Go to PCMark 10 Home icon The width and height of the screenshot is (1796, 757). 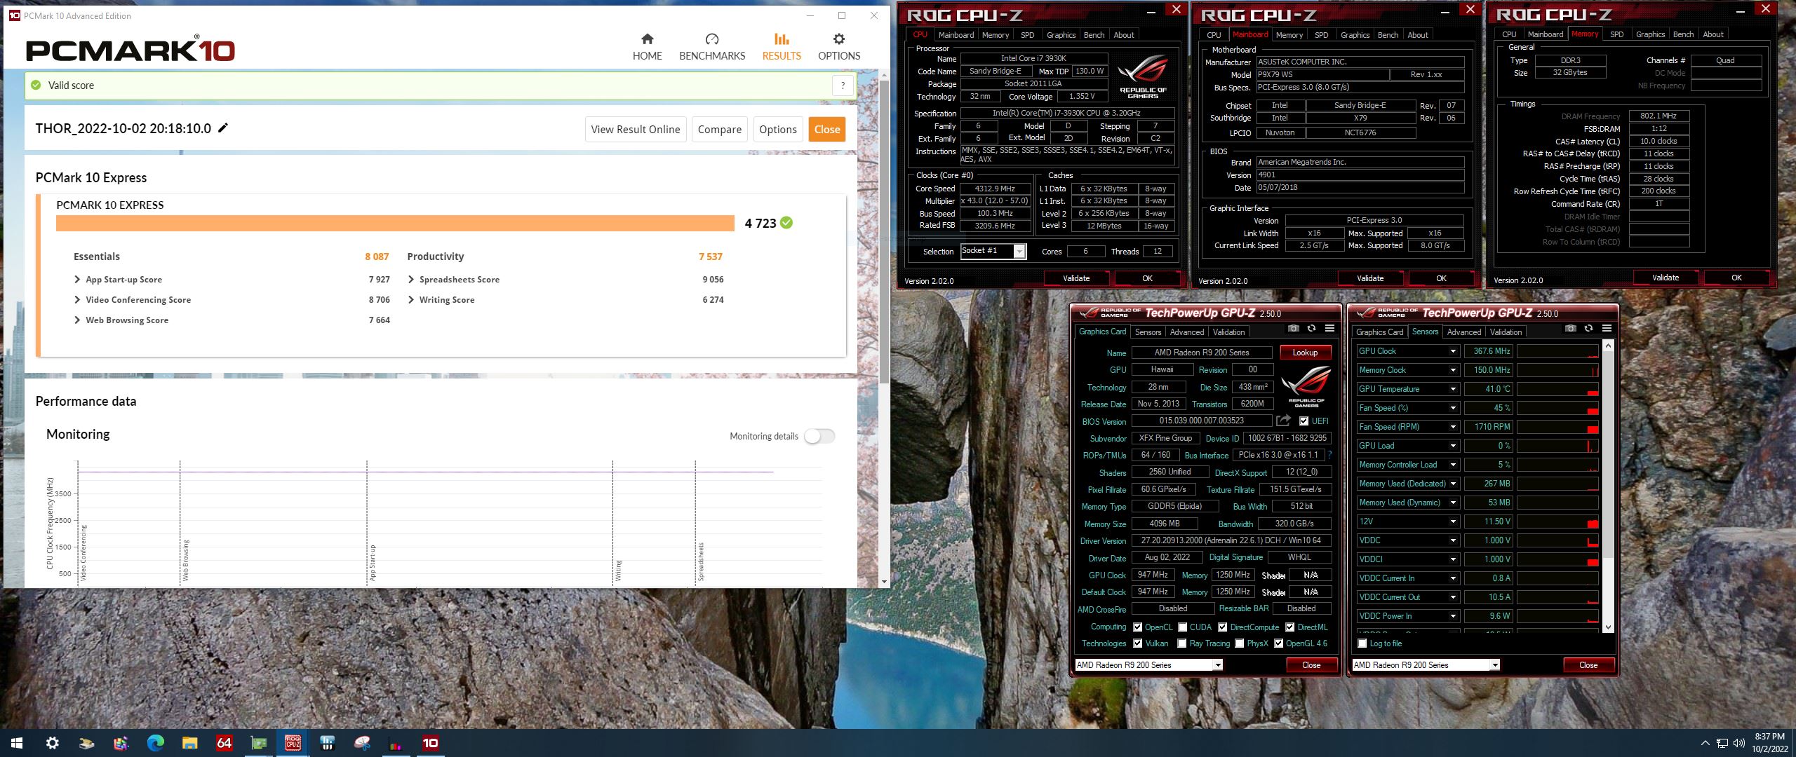647,39
